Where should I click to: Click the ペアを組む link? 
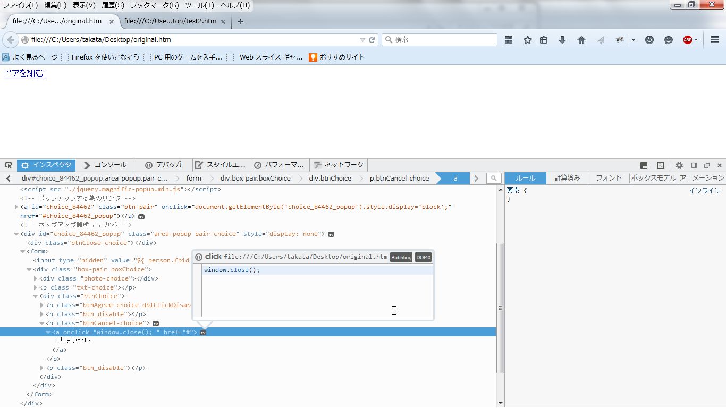[24, 74]
